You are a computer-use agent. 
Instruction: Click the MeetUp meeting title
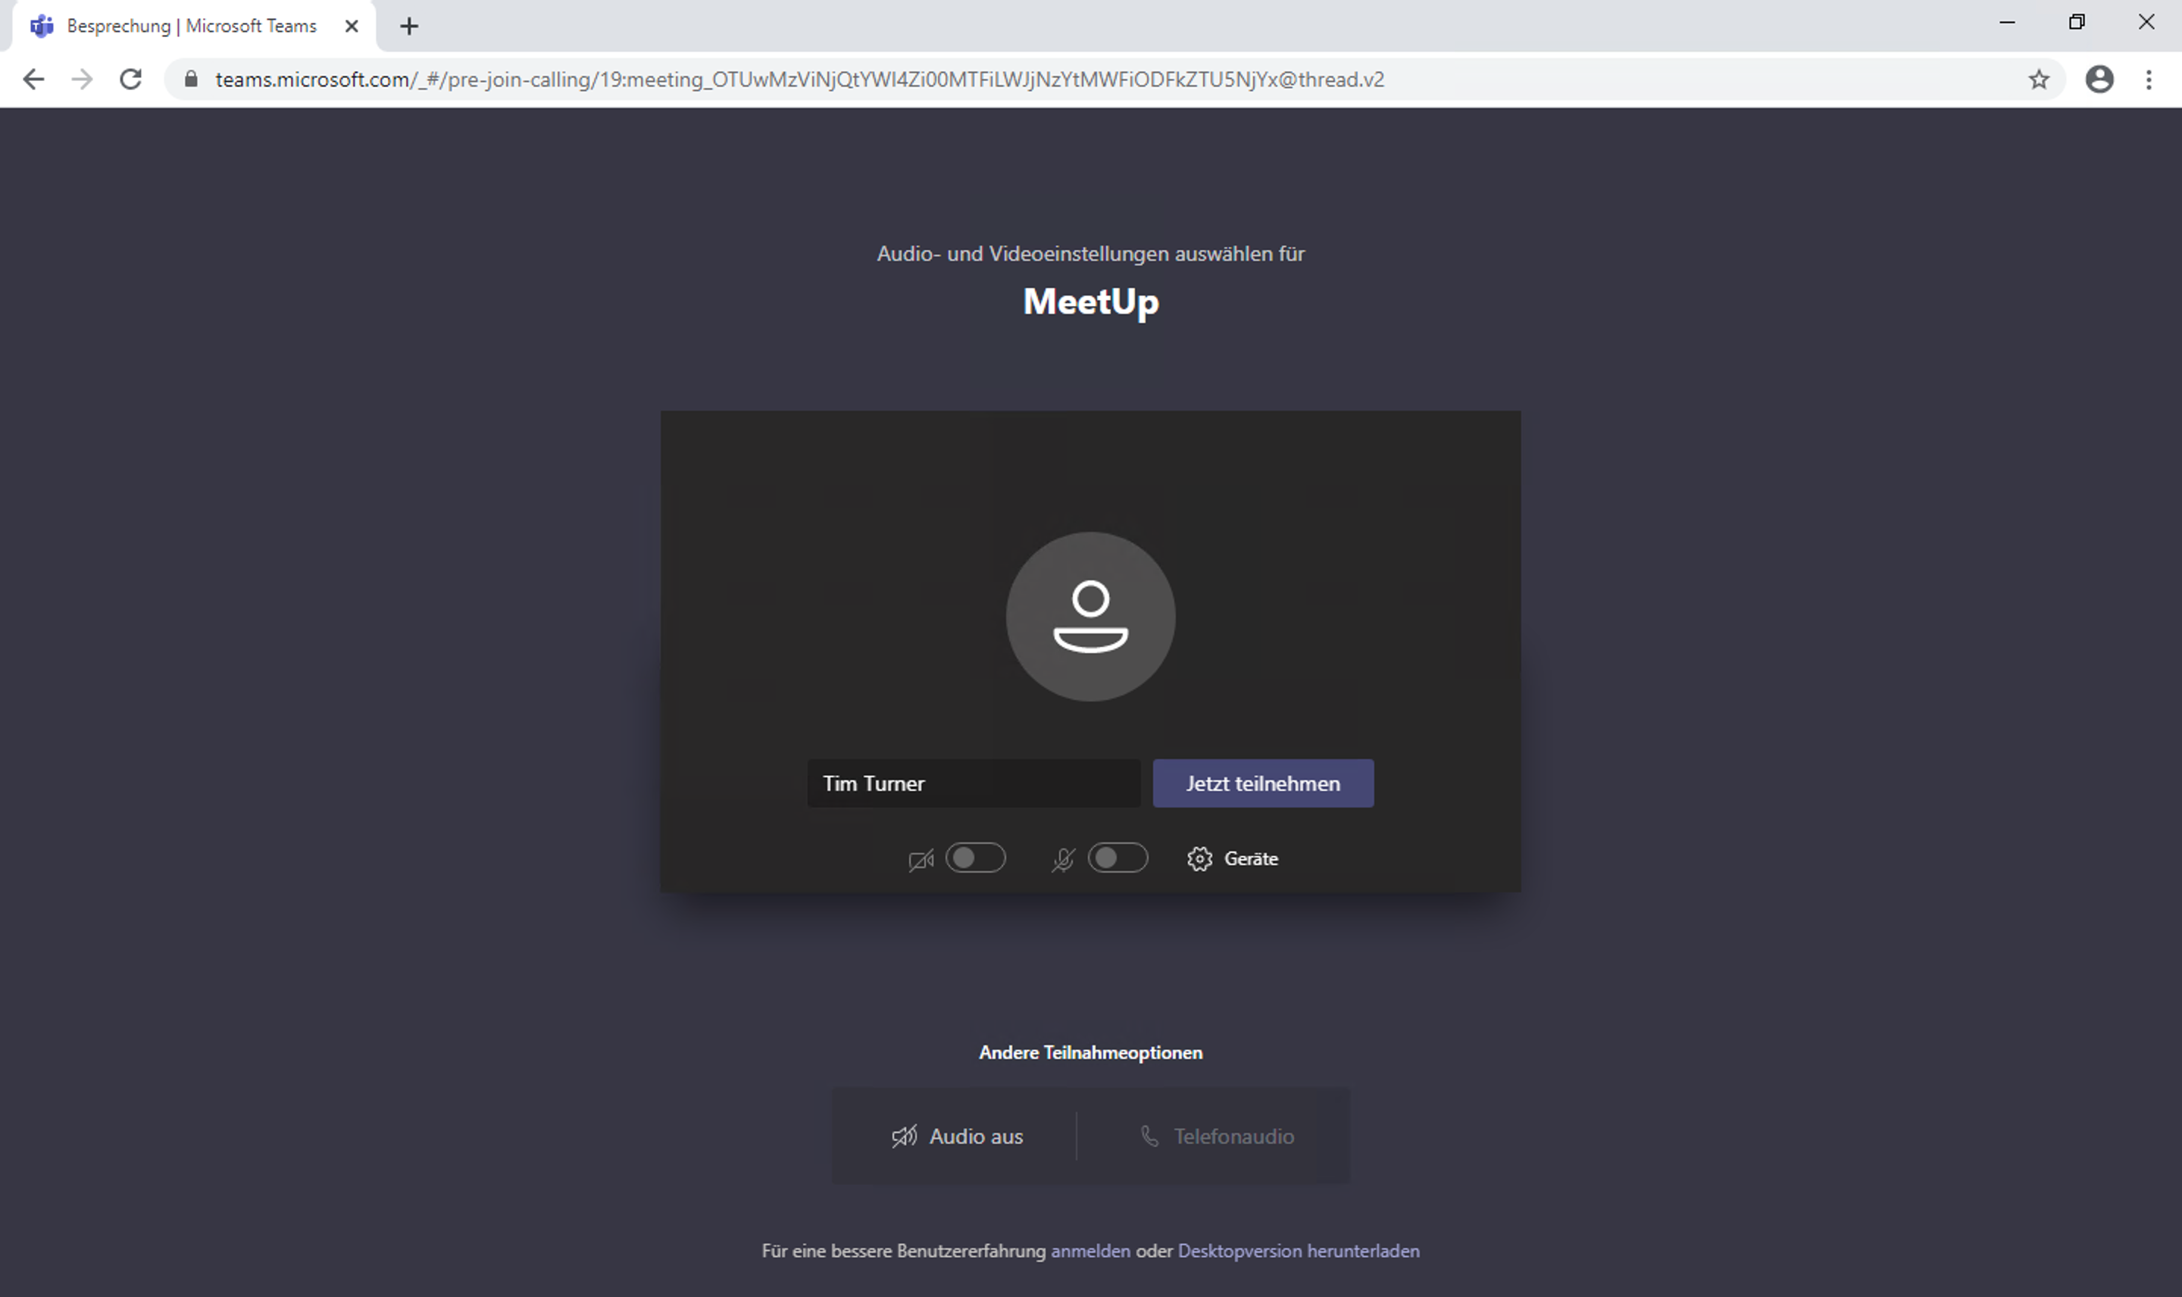(1090, 302)
